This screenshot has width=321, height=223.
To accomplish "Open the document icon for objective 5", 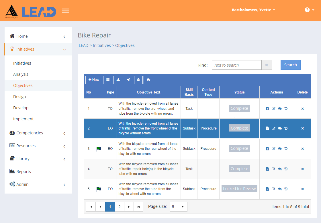I will (267, 189).
